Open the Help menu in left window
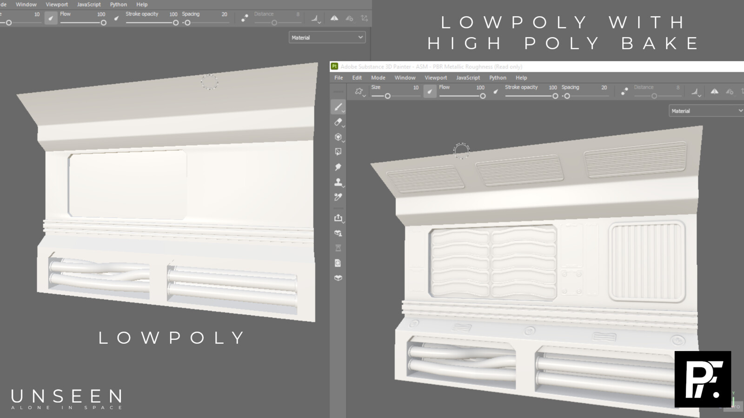 (x=142, y=4)
